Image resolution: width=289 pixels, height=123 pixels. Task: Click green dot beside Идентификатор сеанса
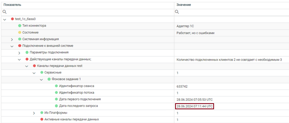[x=56, y=86]
